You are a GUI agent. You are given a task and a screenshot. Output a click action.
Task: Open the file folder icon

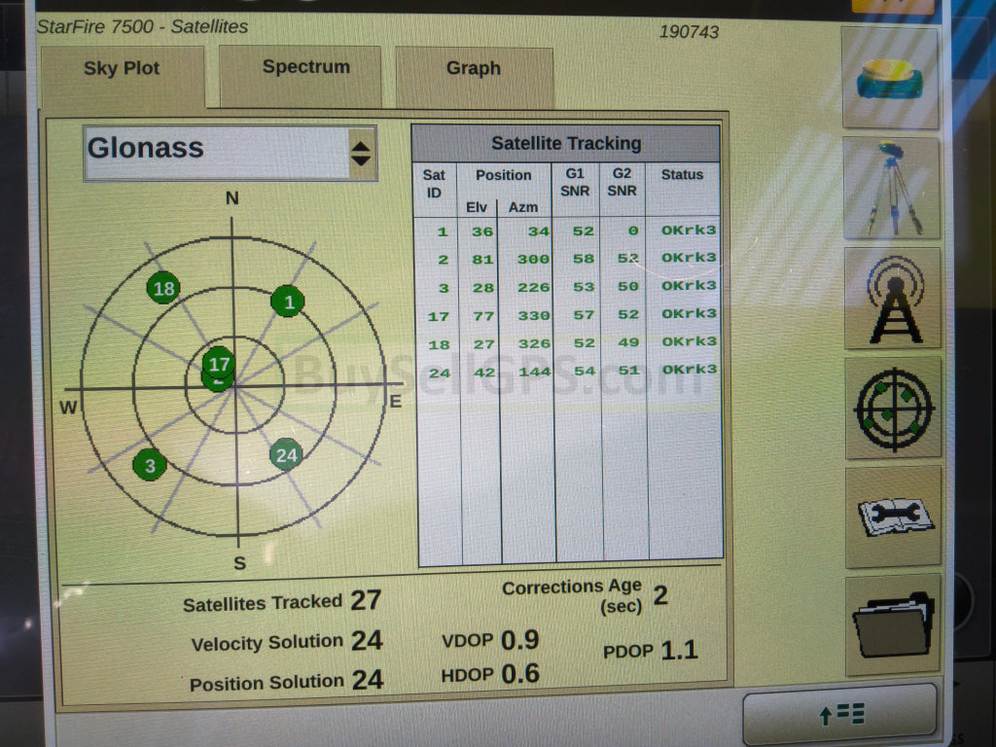coord(893,625)
